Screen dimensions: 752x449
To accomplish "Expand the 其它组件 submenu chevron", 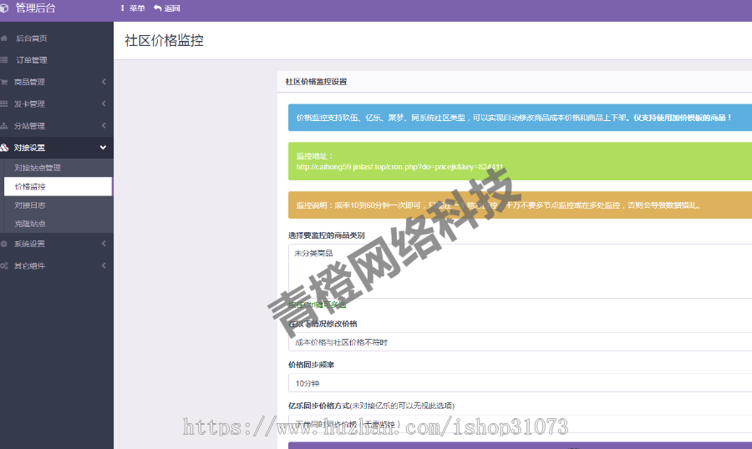I will click(103, 266).
